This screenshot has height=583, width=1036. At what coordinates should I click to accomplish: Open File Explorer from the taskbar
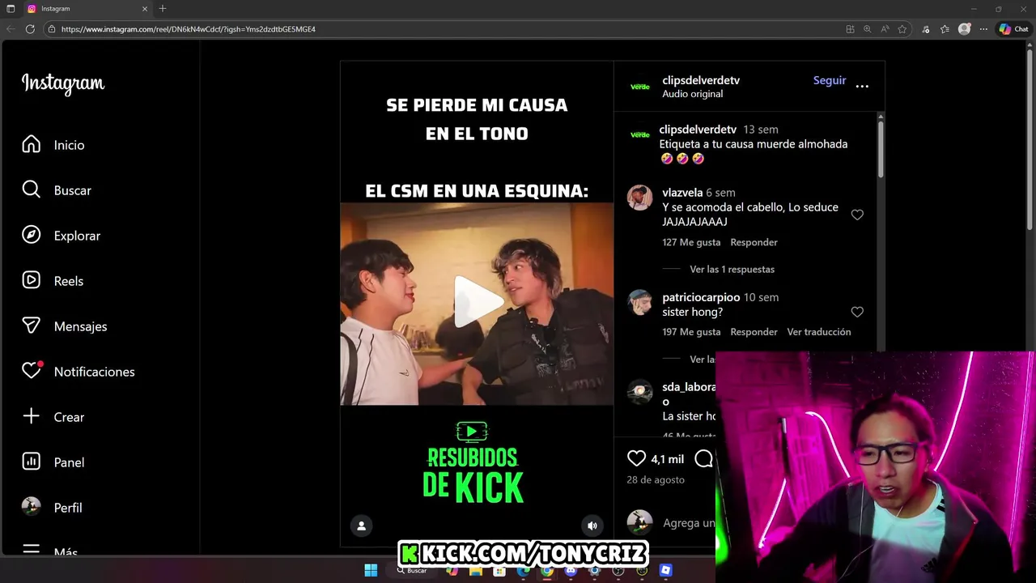476,570
